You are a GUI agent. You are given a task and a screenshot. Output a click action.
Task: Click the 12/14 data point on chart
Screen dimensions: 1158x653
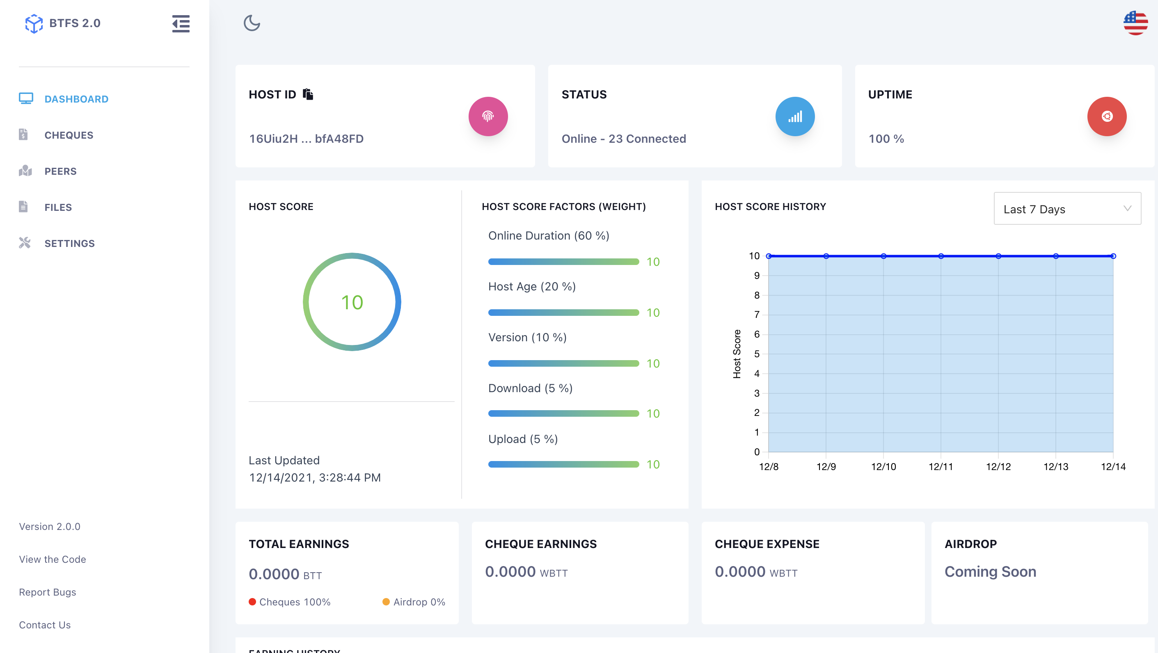(1113, 256)
